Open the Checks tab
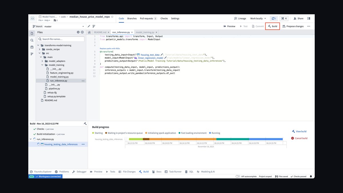 [164, 18]
